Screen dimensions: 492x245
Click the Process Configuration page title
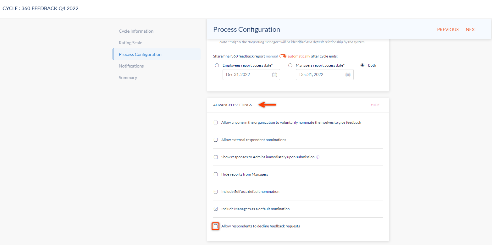tap(246, 30)
